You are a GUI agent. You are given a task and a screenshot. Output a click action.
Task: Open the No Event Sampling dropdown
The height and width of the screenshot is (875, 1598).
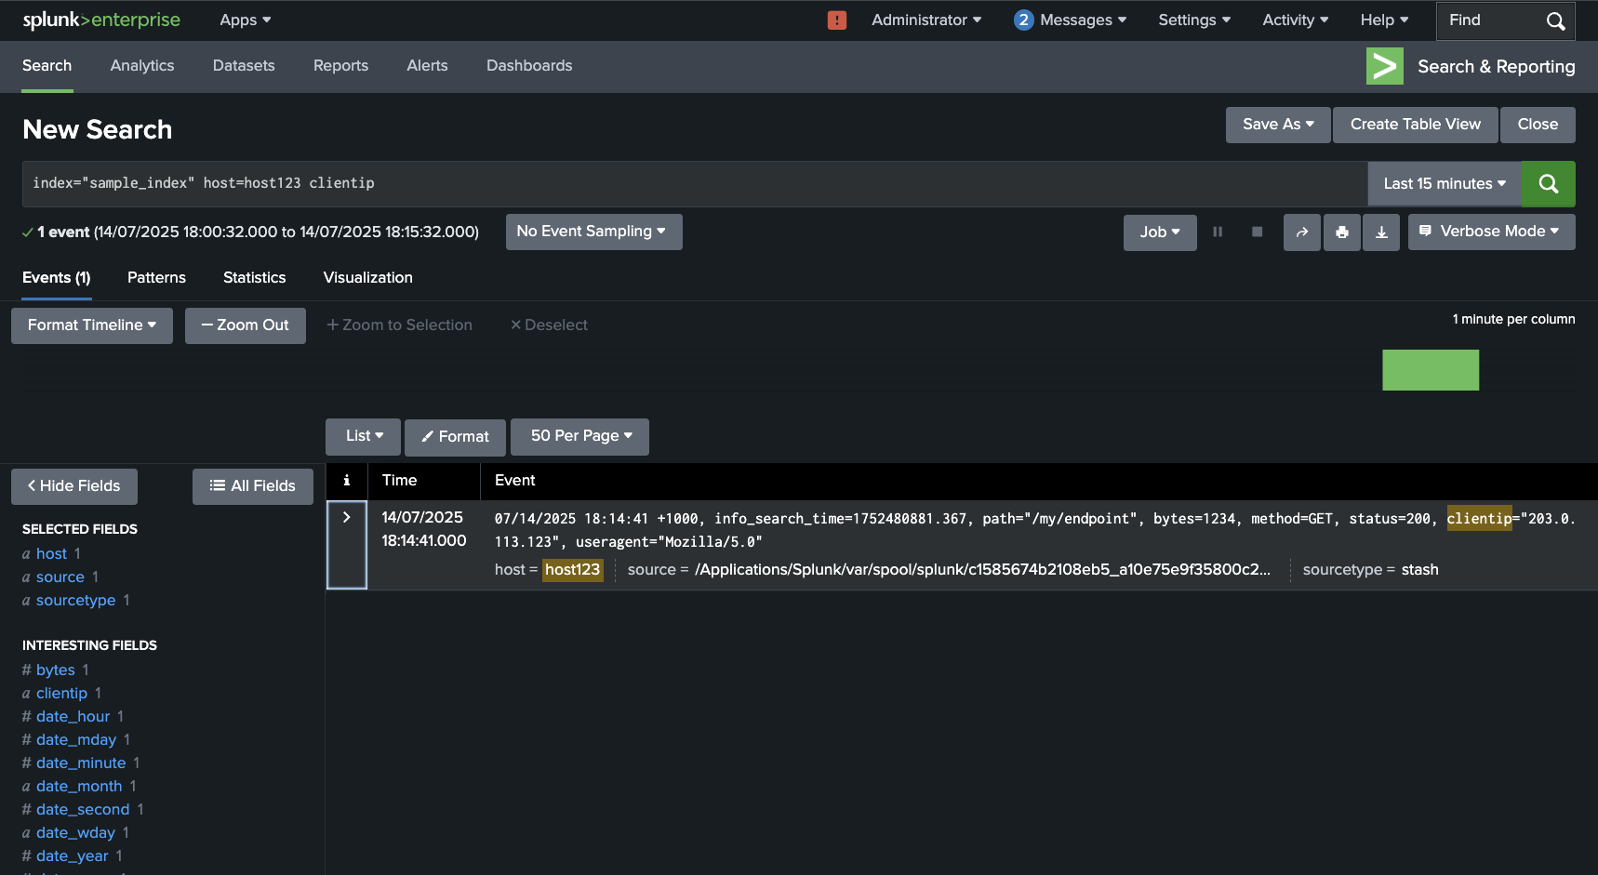coord(593,232)
